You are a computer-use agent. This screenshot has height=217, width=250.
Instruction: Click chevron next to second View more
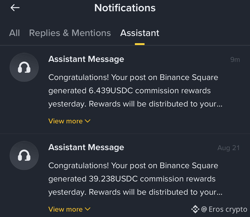(88, 209)
